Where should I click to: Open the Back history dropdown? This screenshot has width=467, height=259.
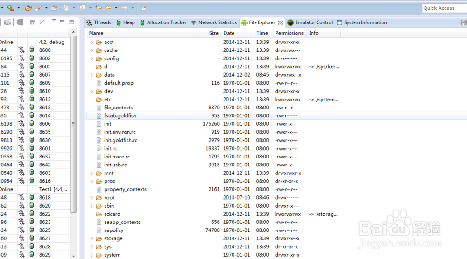[116, 8]
